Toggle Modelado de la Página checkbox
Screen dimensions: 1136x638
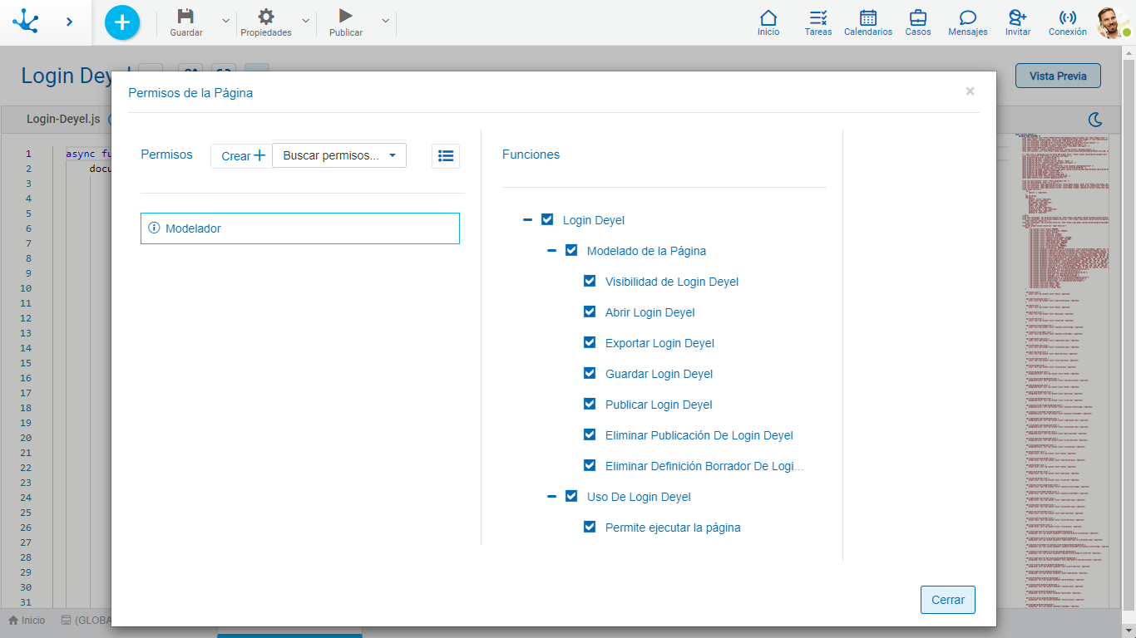point(571,250)
